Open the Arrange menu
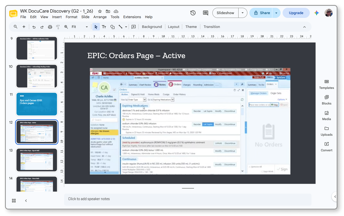This screenshot has height=216, width=344. pos(100,17)
